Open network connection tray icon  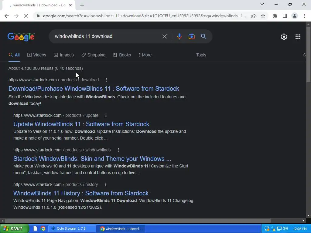click(279, 229)
